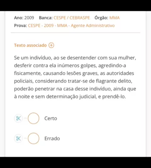Select the Errado radio button
151x168 pixels.
click(x=34, y=138)
